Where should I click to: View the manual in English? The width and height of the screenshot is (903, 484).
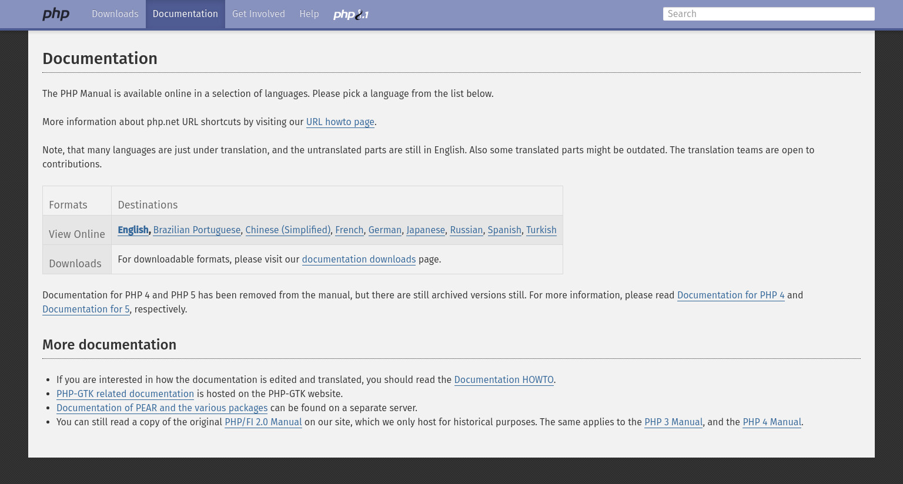tap(133, 230)
